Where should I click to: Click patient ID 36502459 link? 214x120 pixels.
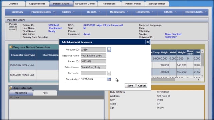[x=53, y=25]
